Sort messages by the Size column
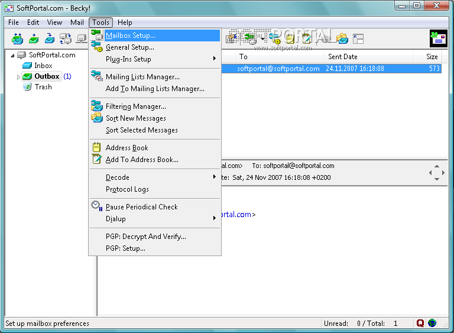This screenshot has height=333, width=454. pos(427,57)
